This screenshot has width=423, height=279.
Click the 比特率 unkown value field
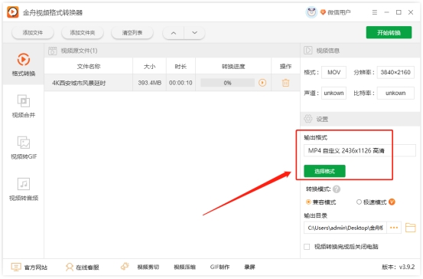(x=395, y=93)
